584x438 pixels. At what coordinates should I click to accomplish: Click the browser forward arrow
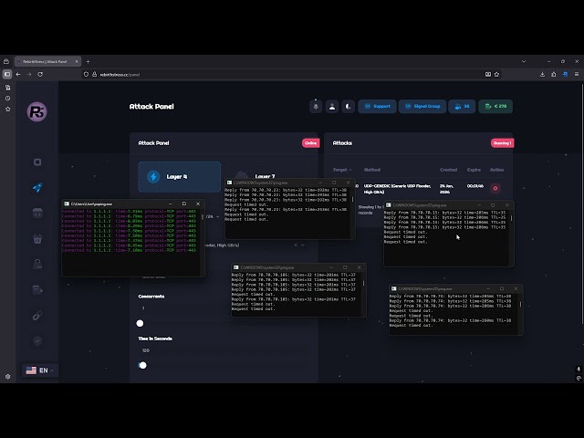(x=29, y=75)
